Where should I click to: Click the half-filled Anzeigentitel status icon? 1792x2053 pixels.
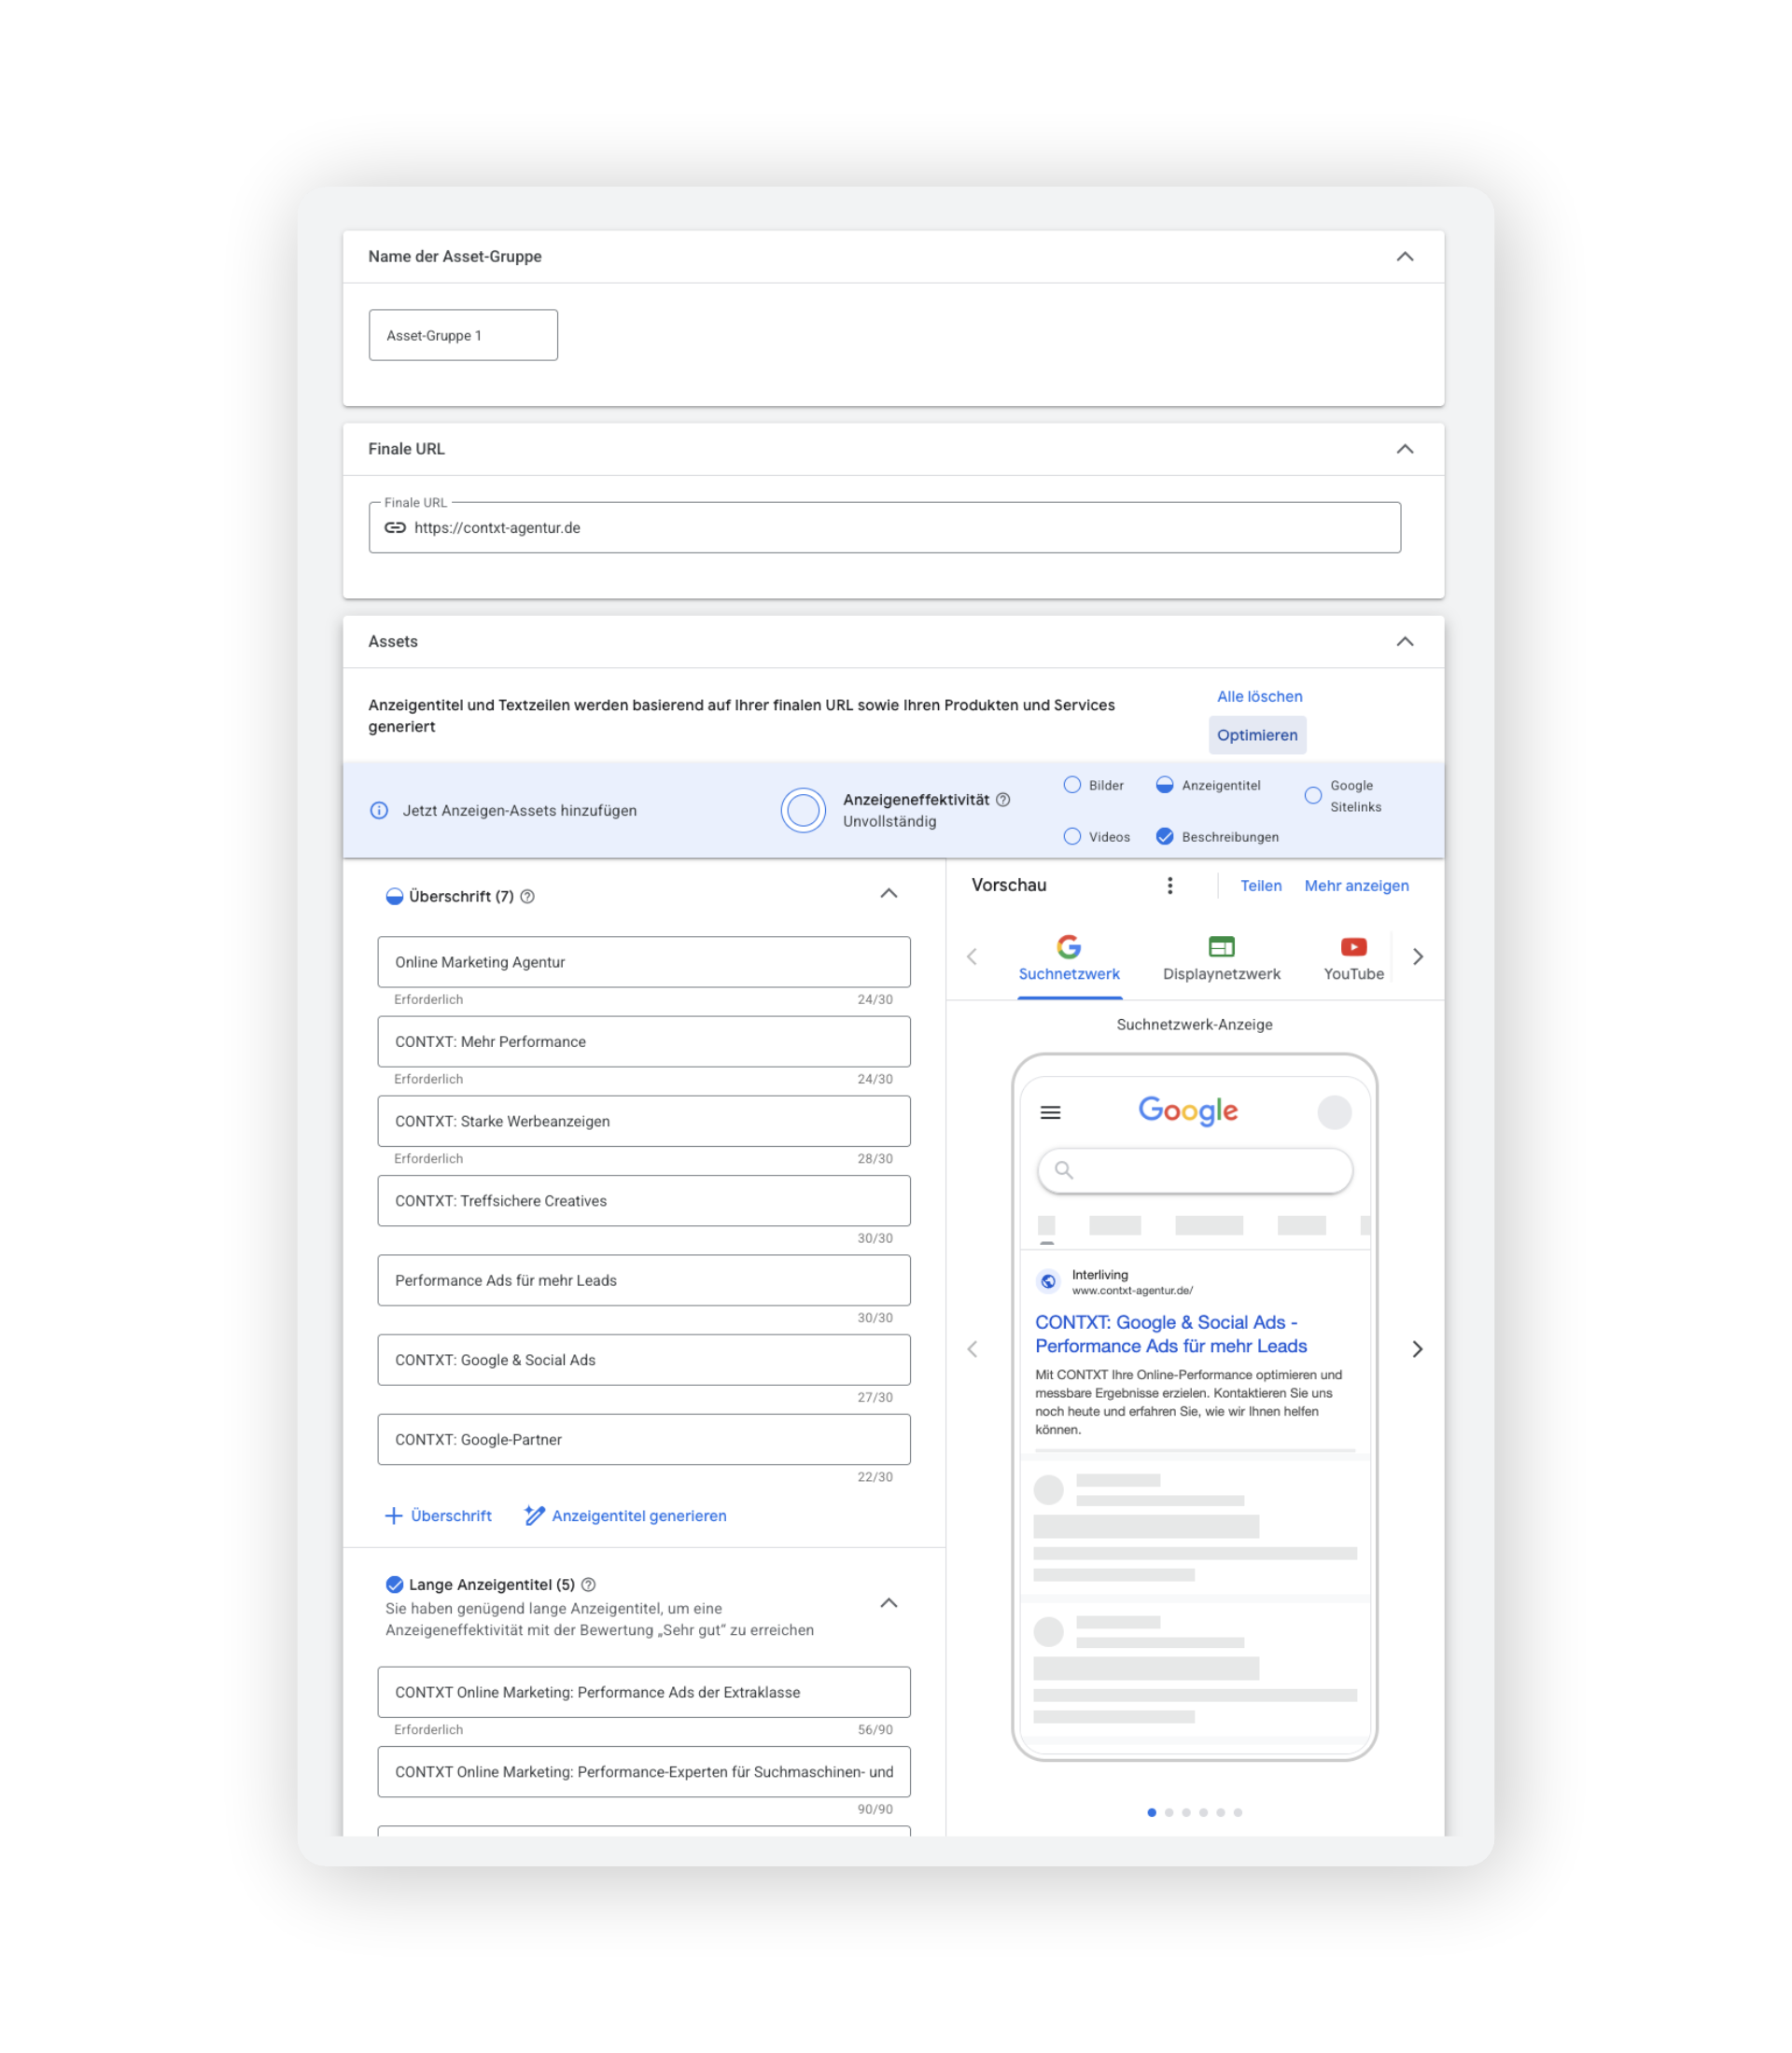tap(1165, 785)
